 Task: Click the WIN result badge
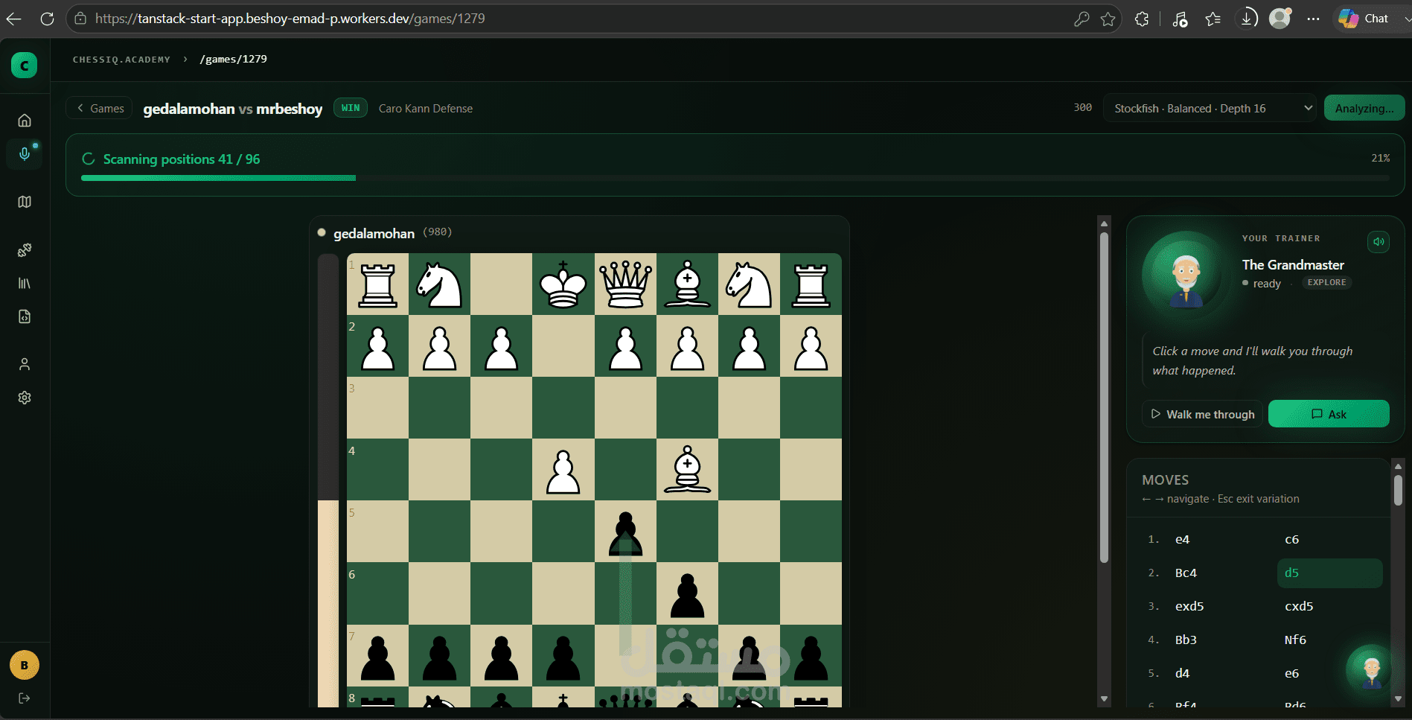tap(351, 108)
